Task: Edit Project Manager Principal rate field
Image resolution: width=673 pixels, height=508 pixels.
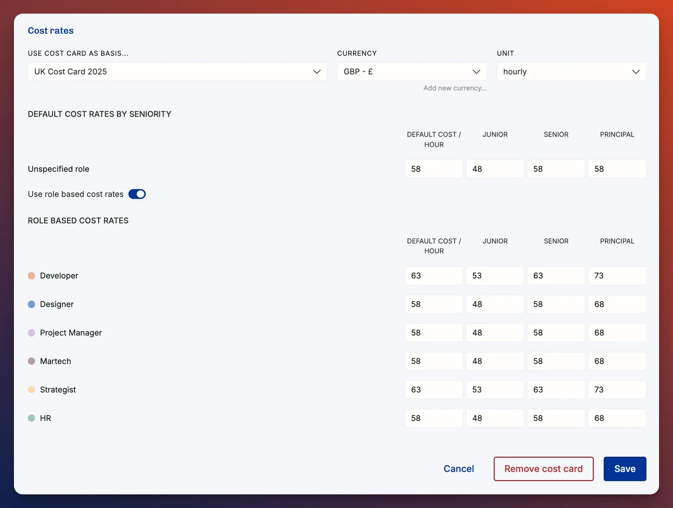Action: 617,333
